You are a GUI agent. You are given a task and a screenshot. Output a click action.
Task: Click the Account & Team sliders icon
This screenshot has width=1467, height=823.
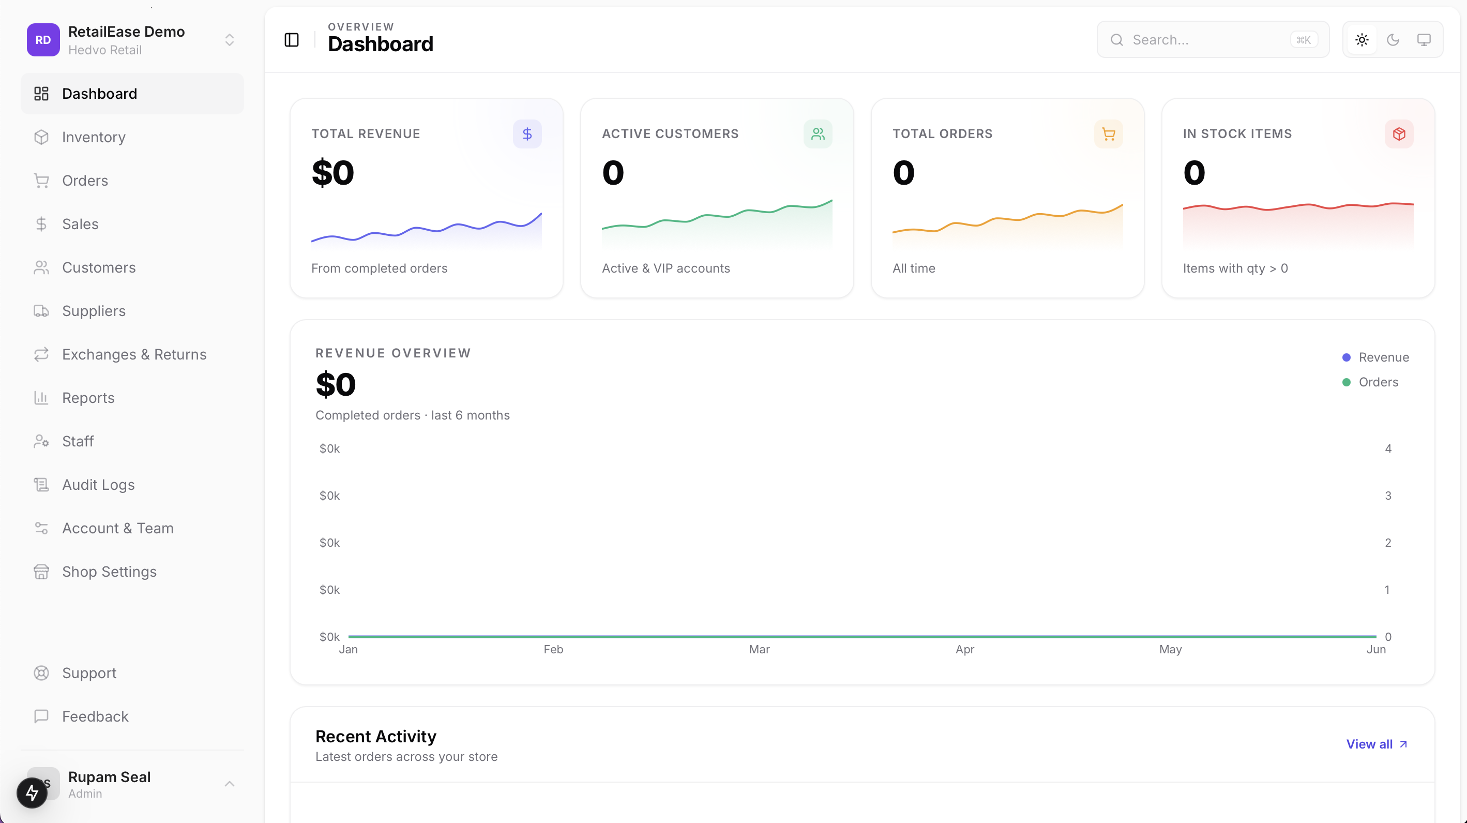(x=41, y=528)
